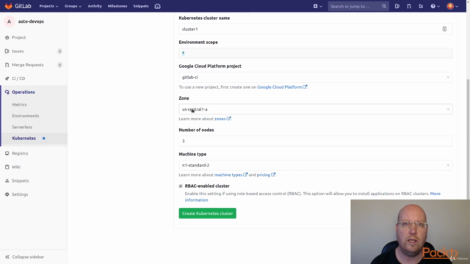Viewport: 470px width, 264px height.
Task: Click the Operations sidebar icon
Action: 7,92
